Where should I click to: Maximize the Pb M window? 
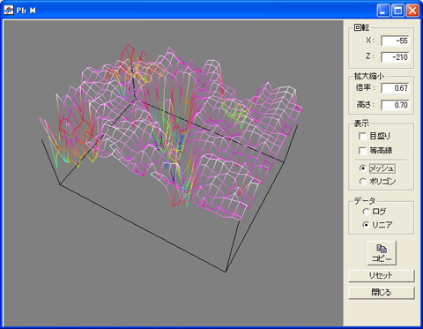398,11
